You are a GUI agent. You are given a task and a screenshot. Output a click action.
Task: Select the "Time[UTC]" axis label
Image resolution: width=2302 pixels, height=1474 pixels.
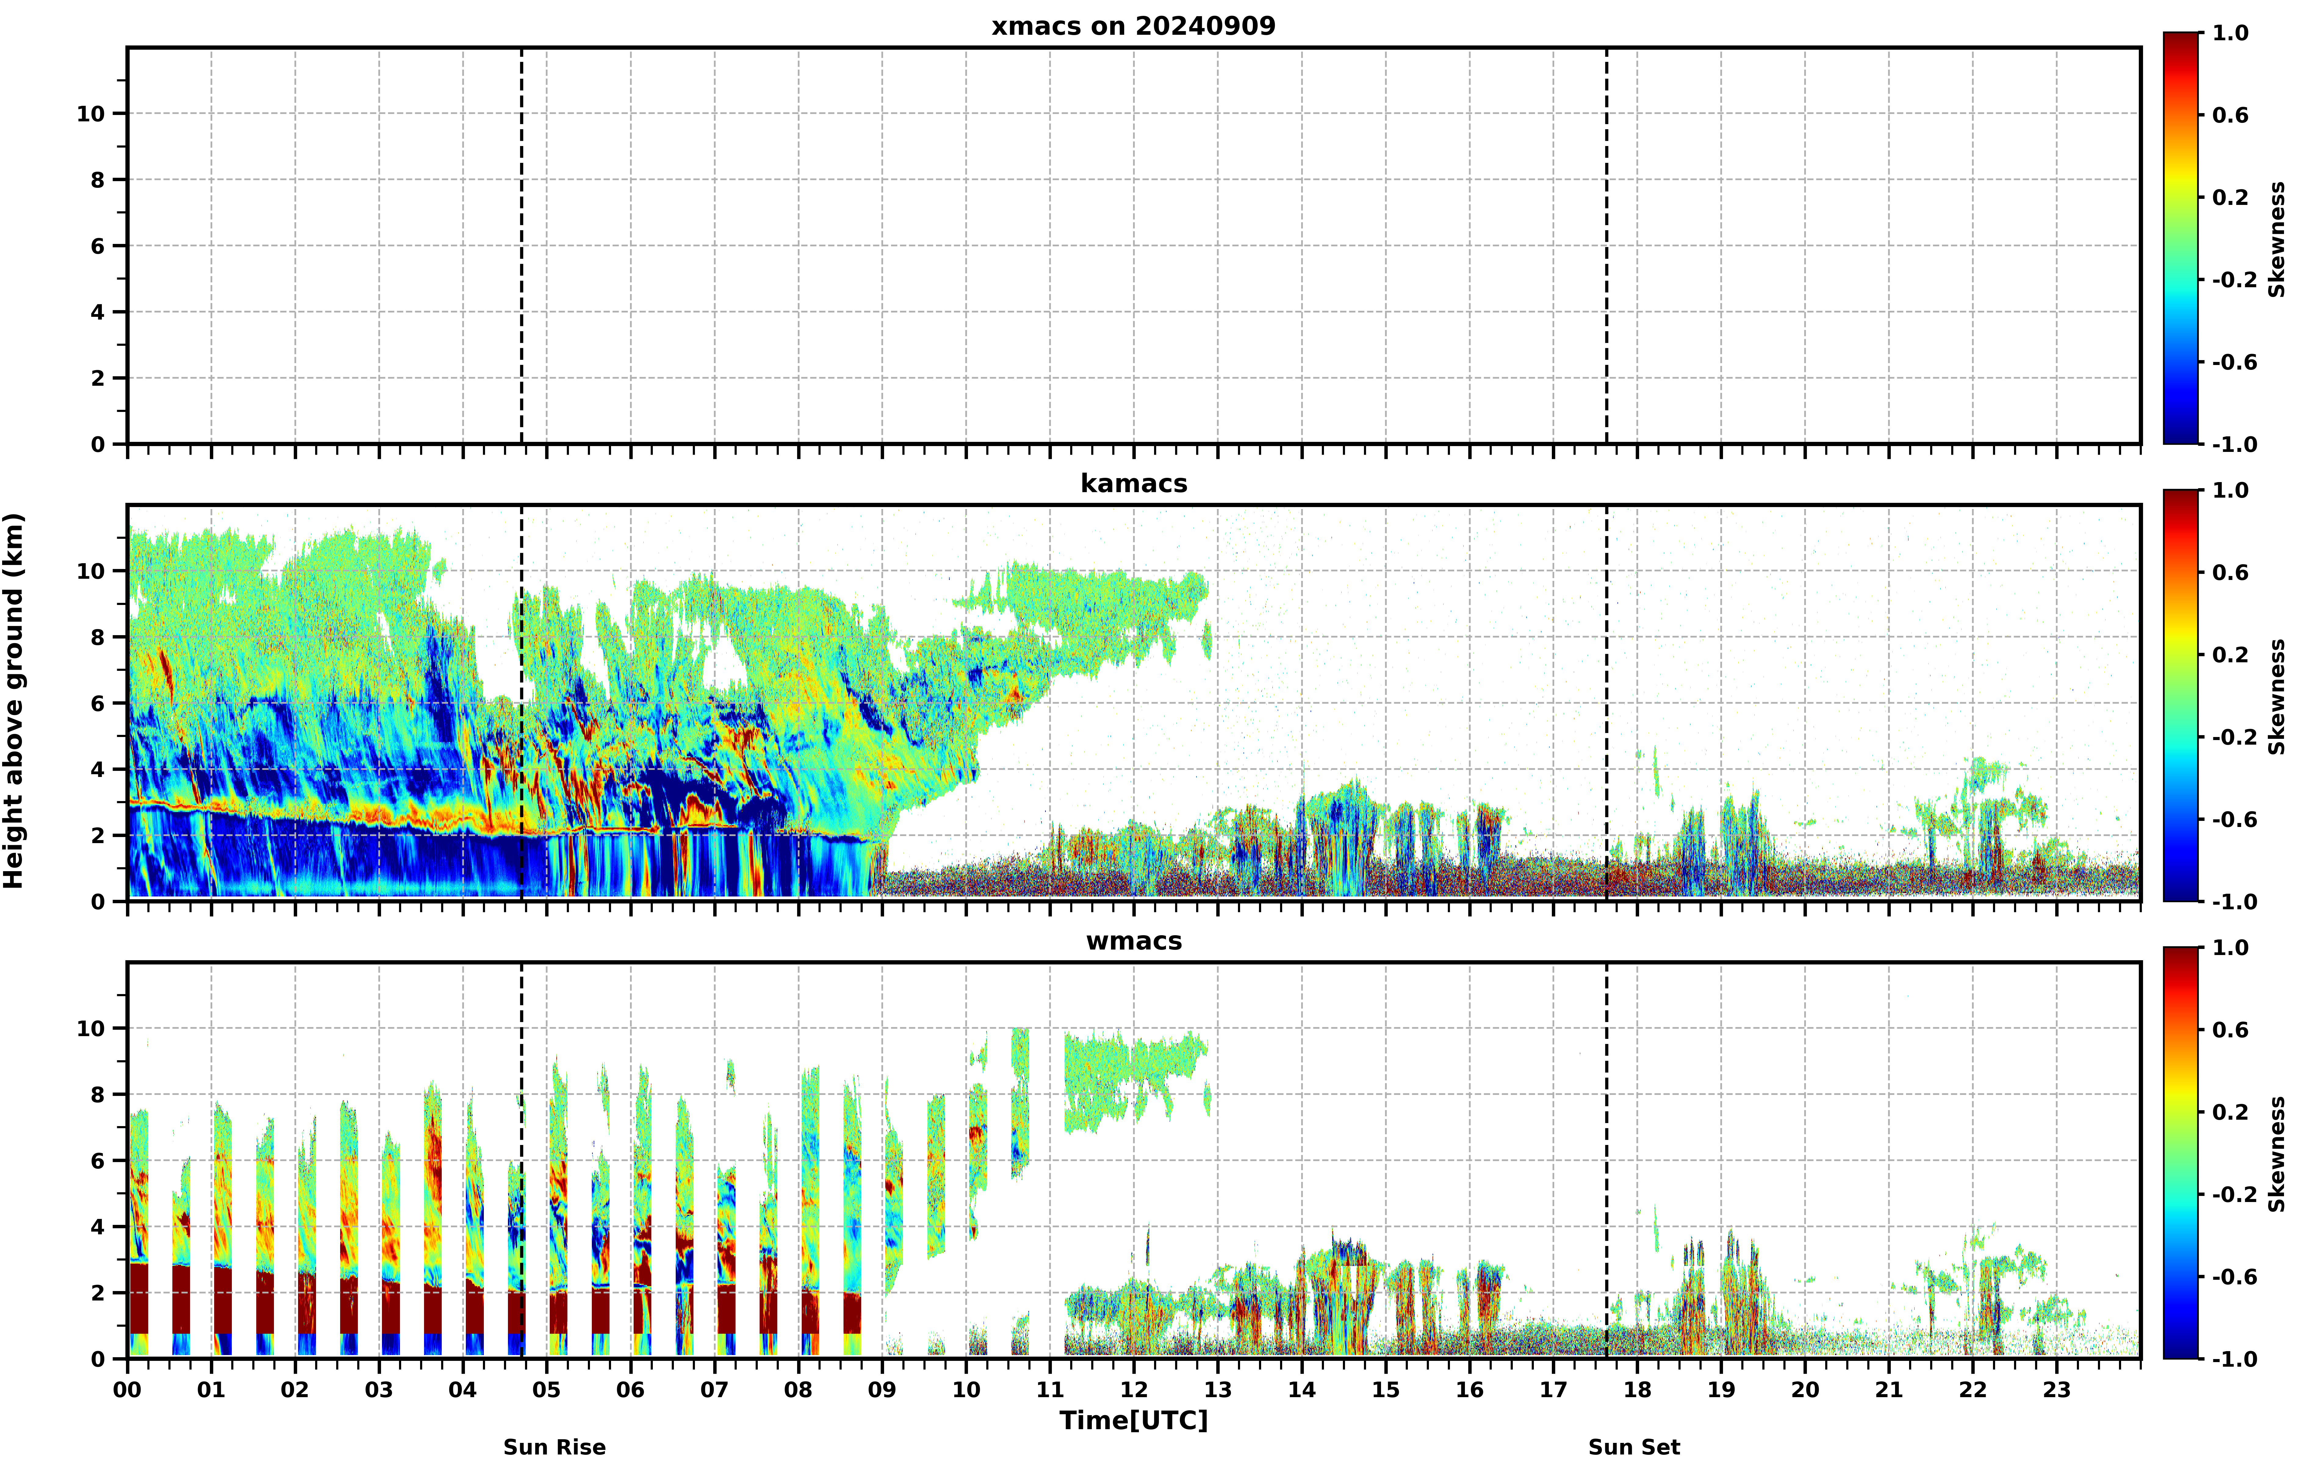pos(1134,1420)
